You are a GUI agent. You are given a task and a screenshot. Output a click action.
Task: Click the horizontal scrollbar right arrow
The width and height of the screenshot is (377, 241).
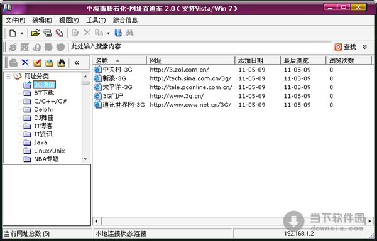tap(369, 221)
